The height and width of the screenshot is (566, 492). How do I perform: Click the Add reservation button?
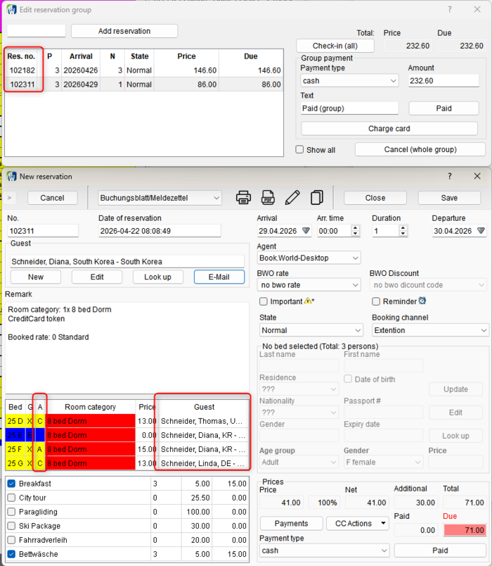[124, 31]
